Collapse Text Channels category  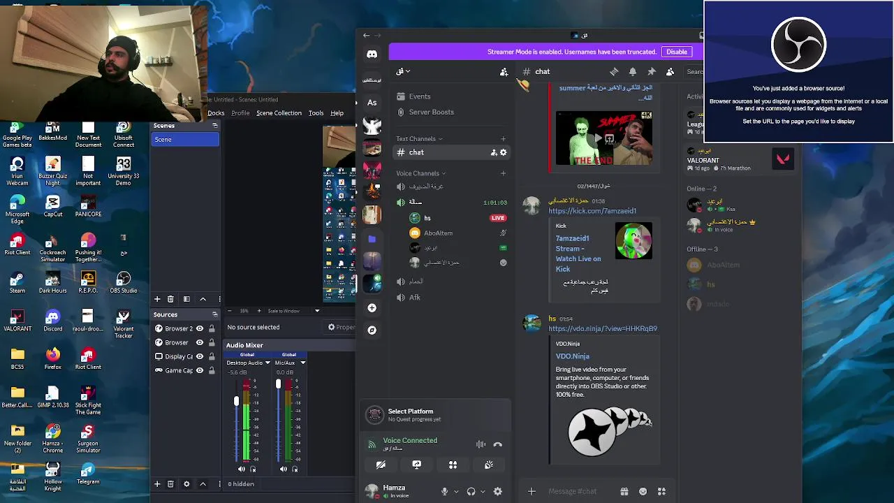pos(418,139)
